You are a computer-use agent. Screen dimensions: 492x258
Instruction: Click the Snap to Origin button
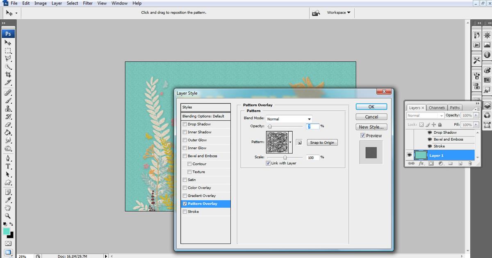point(322,142)
